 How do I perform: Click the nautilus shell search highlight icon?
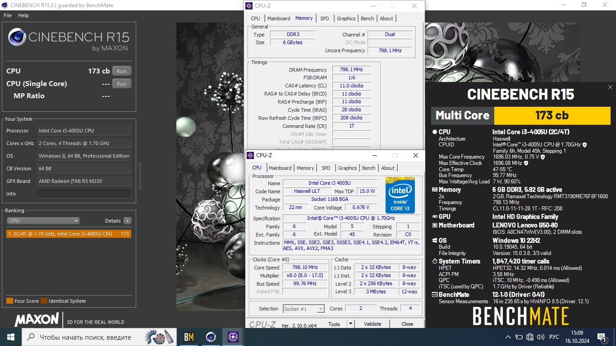160,337
